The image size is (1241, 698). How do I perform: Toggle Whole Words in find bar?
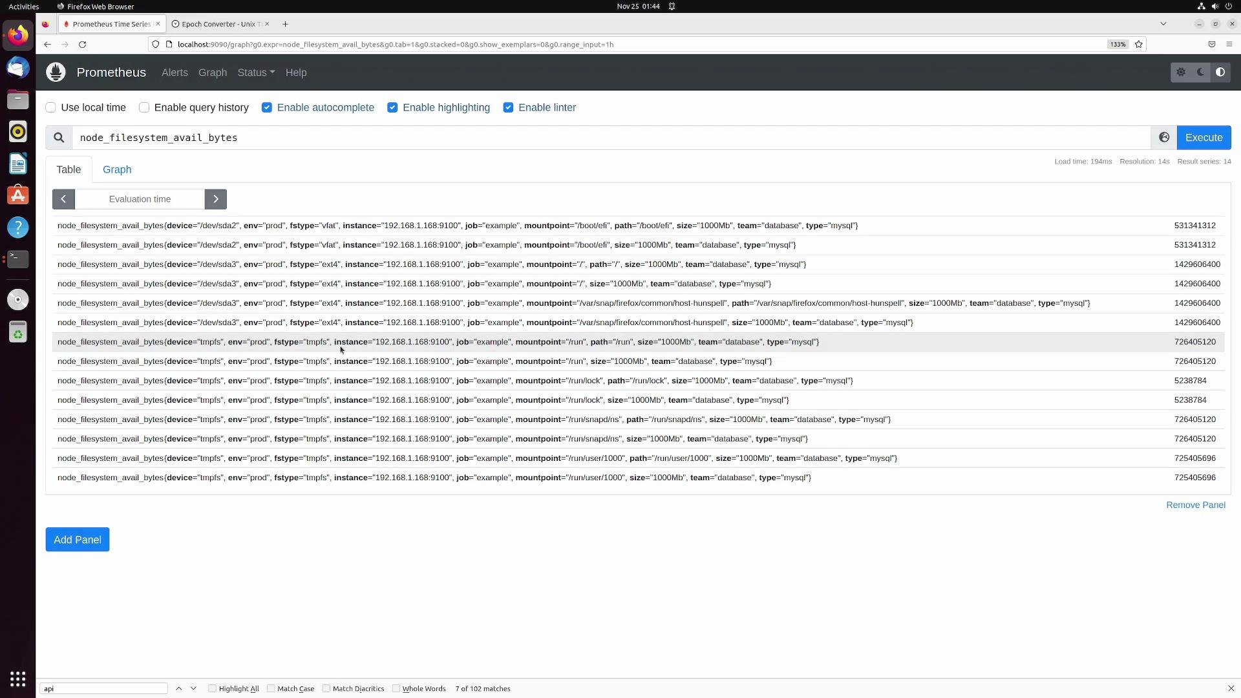pos(396,689)
